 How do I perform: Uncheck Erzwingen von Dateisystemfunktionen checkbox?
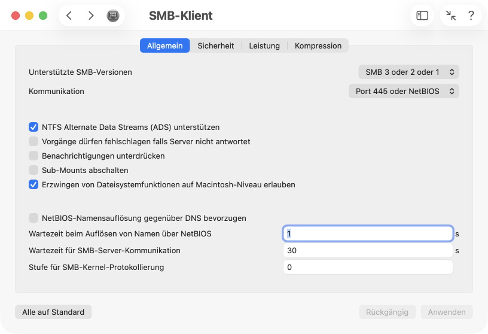(33, 184)
